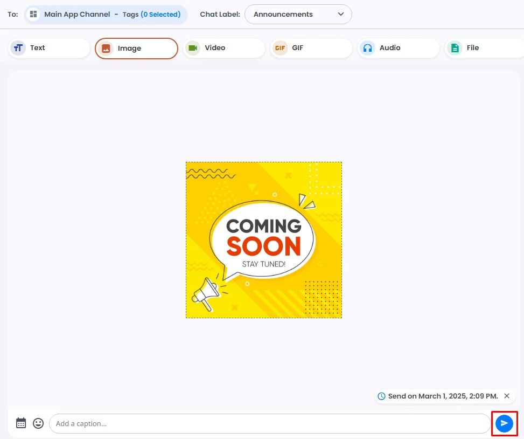Select the Coming Soon image preview

pyautogui.click(x=264, y=240)
